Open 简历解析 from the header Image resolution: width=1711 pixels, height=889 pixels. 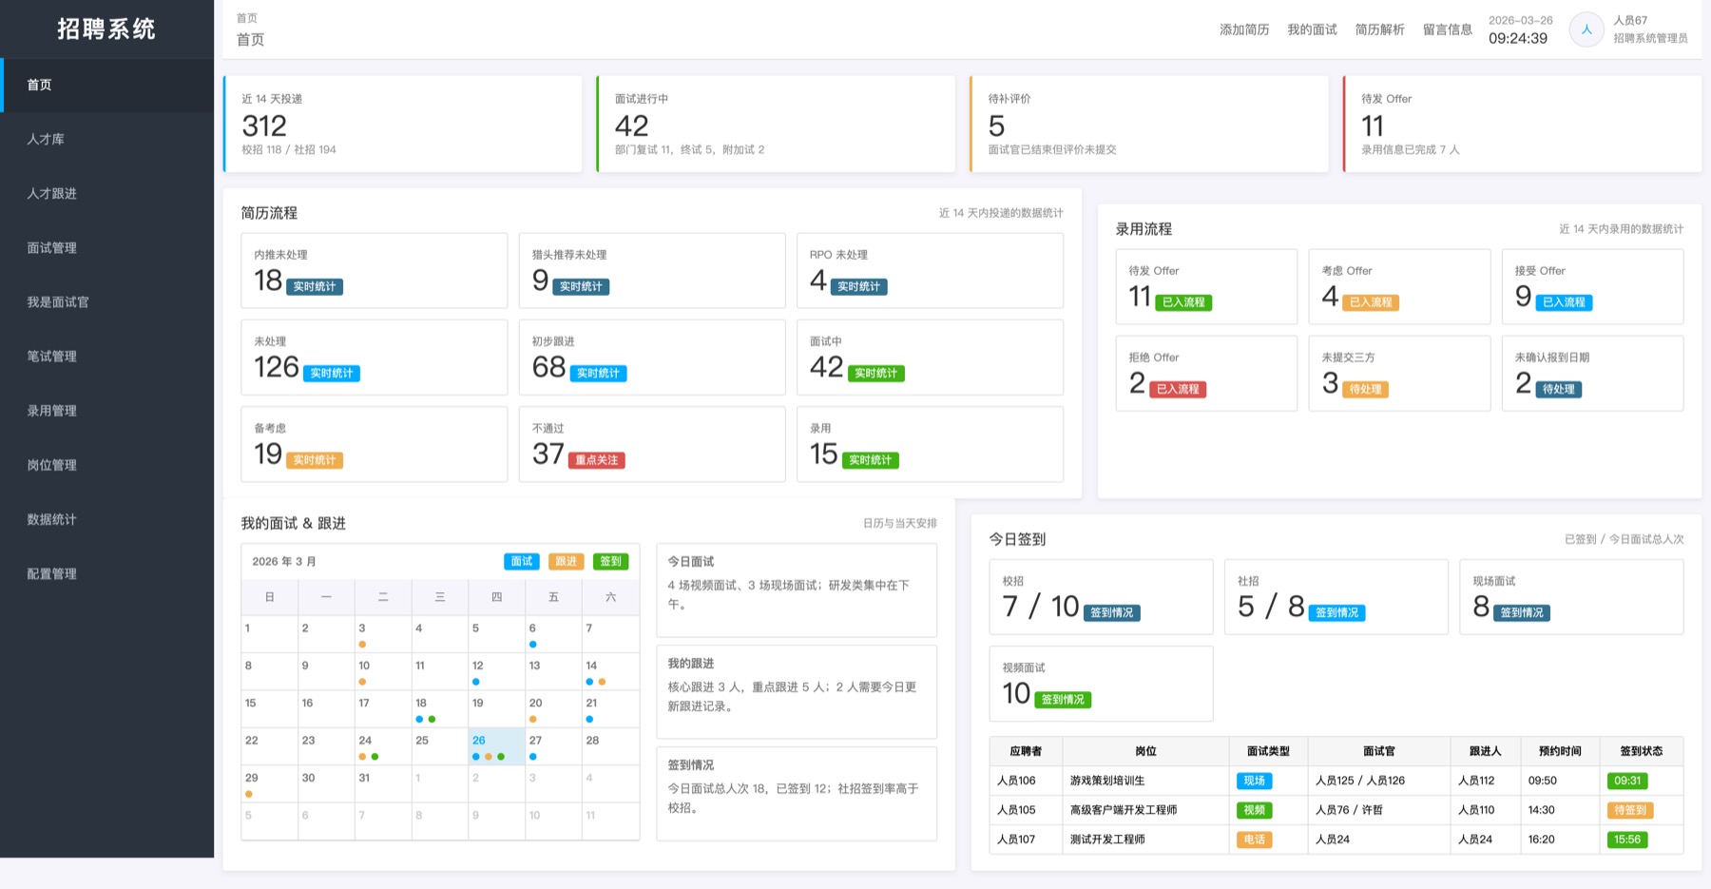click(x=1379, y=29)
